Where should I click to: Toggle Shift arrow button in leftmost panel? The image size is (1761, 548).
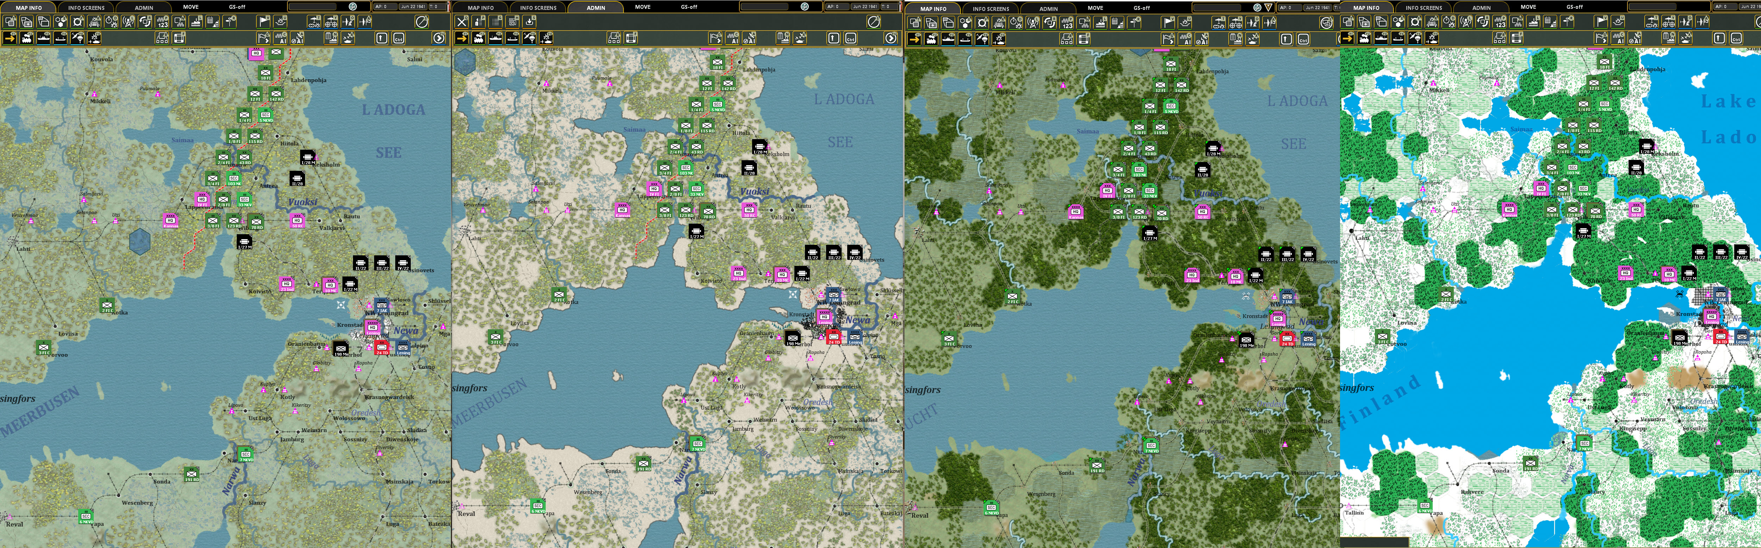click(x=382, y=38)
